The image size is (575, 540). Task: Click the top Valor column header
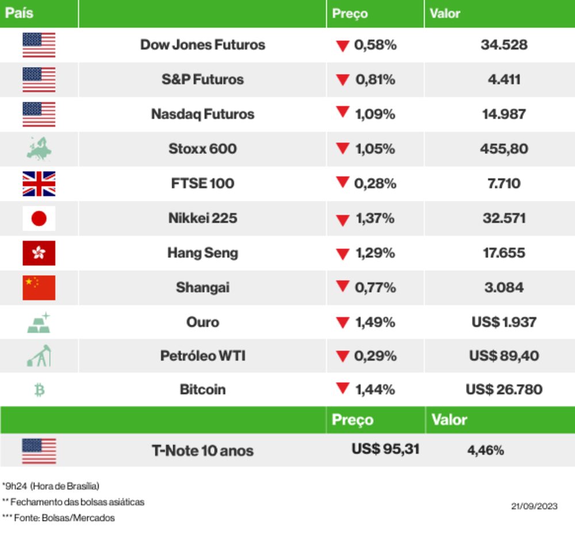[445, 13]
